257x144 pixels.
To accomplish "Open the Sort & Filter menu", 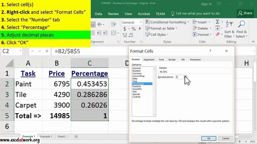I will [229, 29].
